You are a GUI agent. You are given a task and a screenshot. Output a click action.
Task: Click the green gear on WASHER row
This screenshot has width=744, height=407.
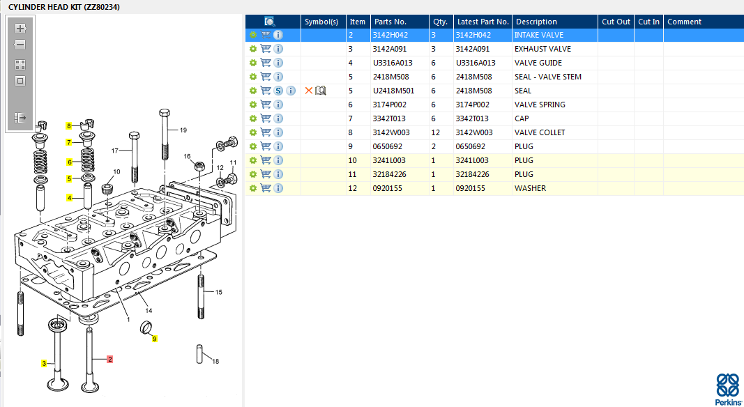pos(253,188)
